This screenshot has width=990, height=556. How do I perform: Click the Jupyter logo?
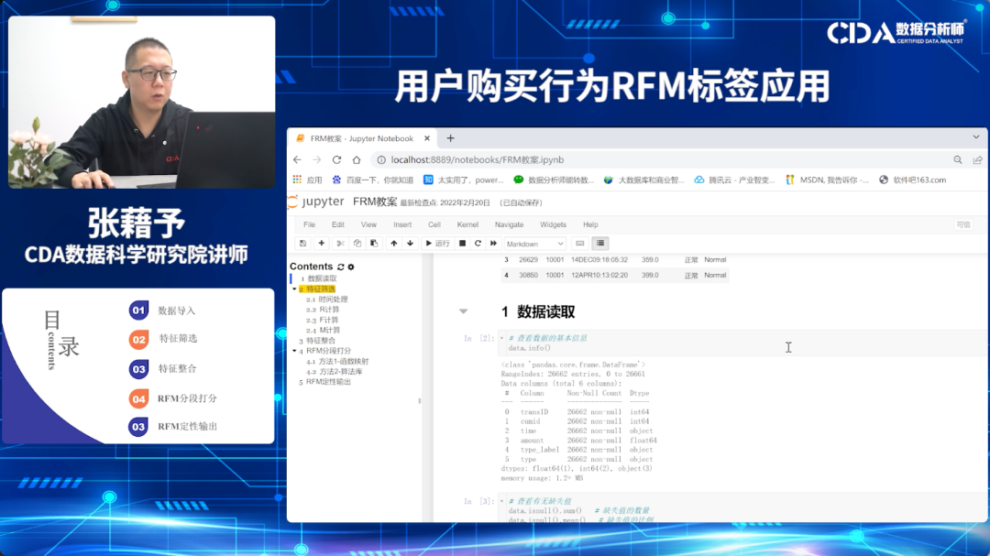(316, 202)
